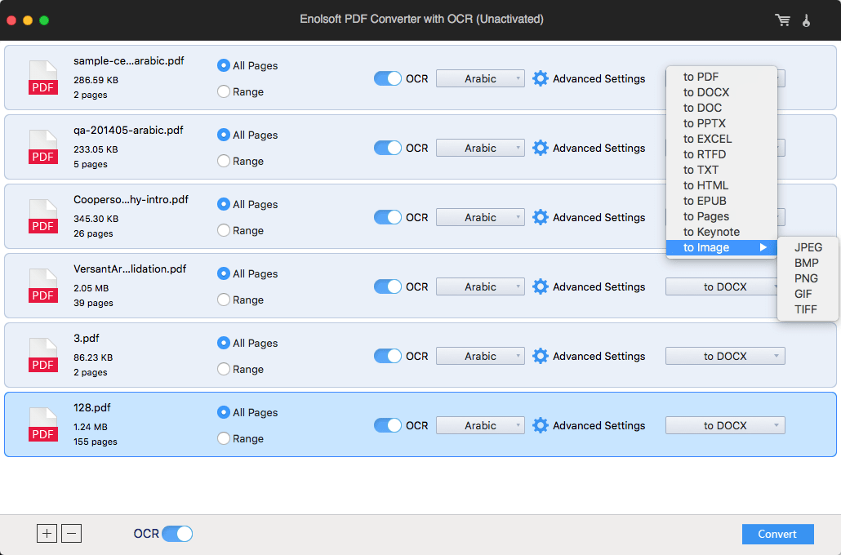Open Advanced Settings gear for Cooperso...hy-intro.pdf

pos(540,217)
